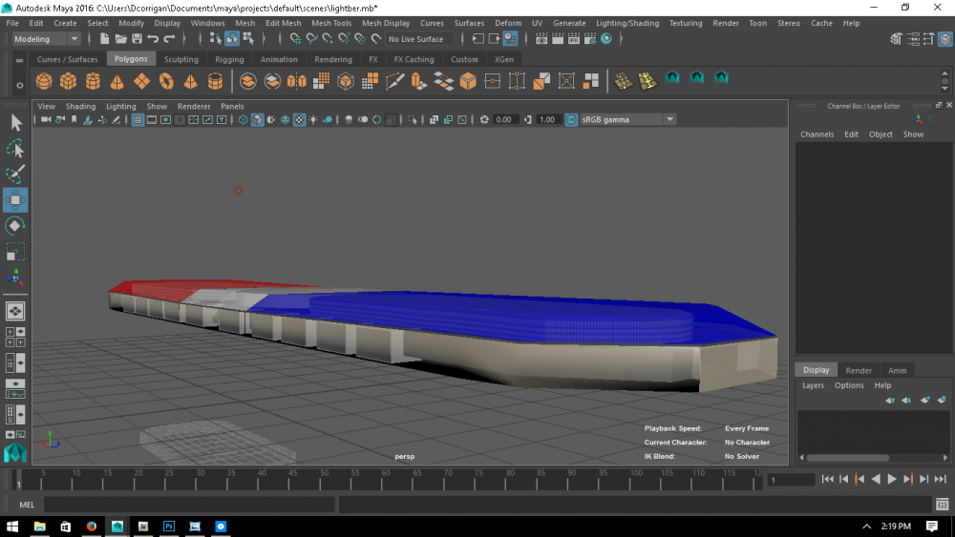
Task: Click the Save Scene icon
Action: 137,39
